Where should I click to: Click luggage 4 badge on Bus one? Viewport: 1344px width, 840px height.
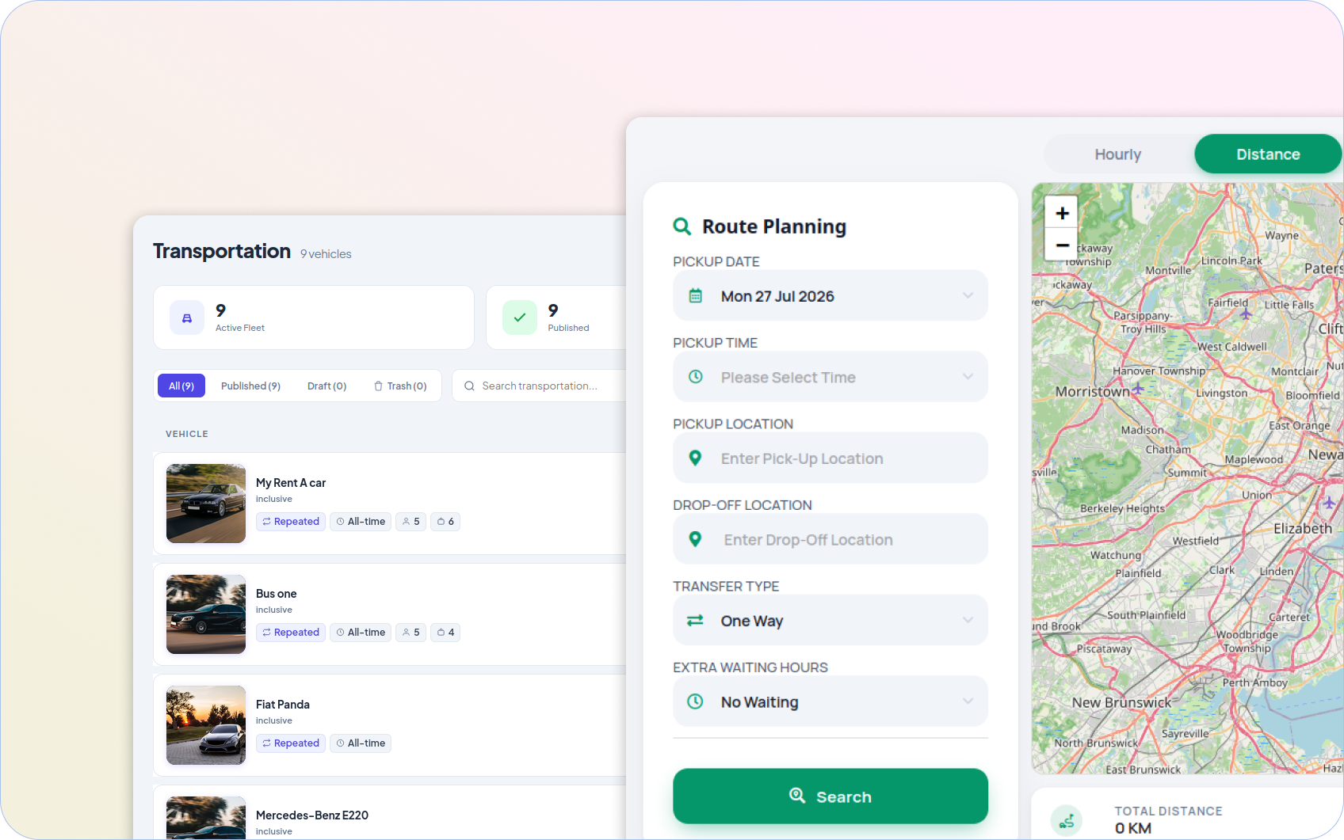click(445, 633)
